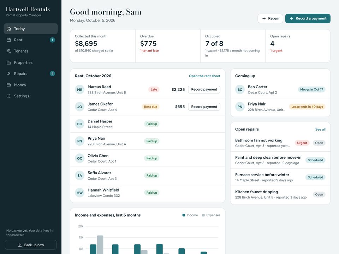339x254 pixels.
Task: Click the Today home icon in sidebar
Action: click(8, 29)
